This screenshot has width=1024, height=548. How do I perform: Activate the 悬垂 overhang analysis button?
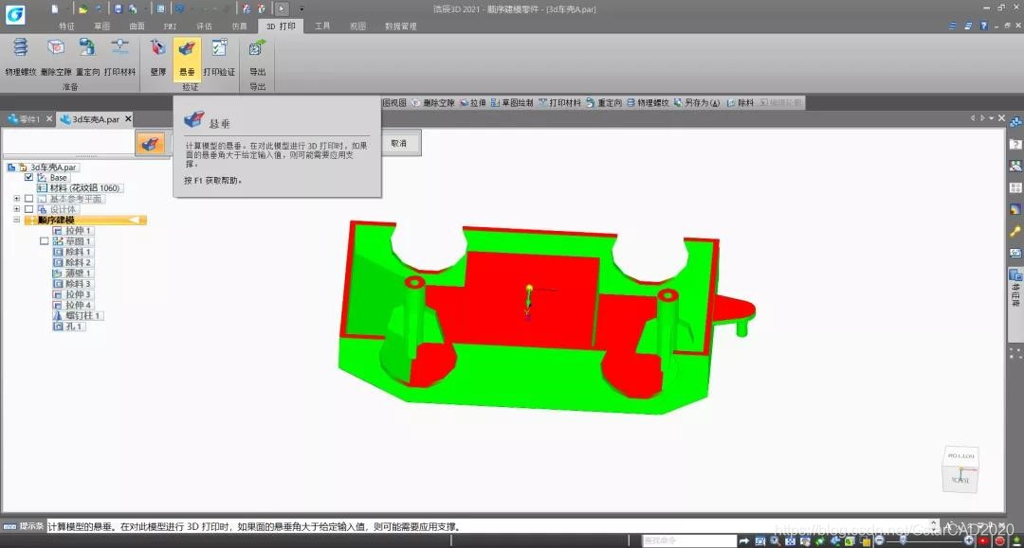point(187,58)
